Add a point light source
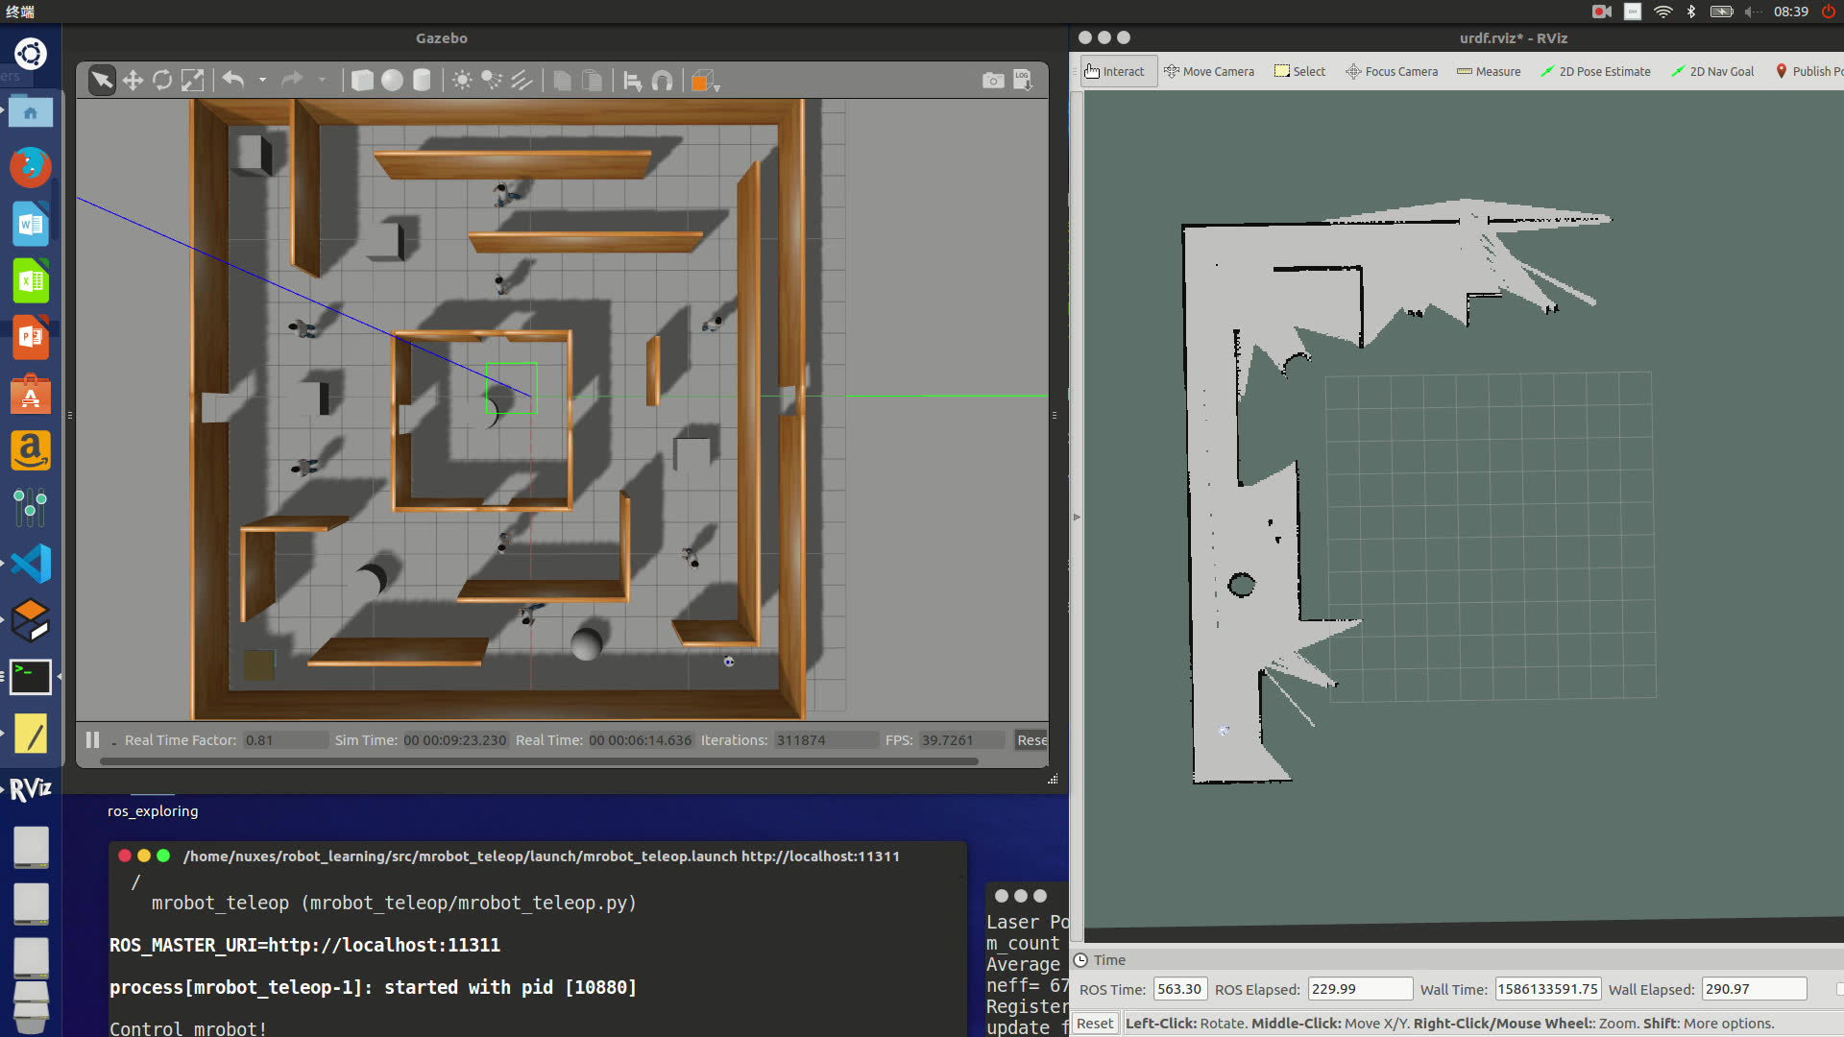This screenshot has width=1844, height=1037. pyautogui.click(x=462, y=81)
